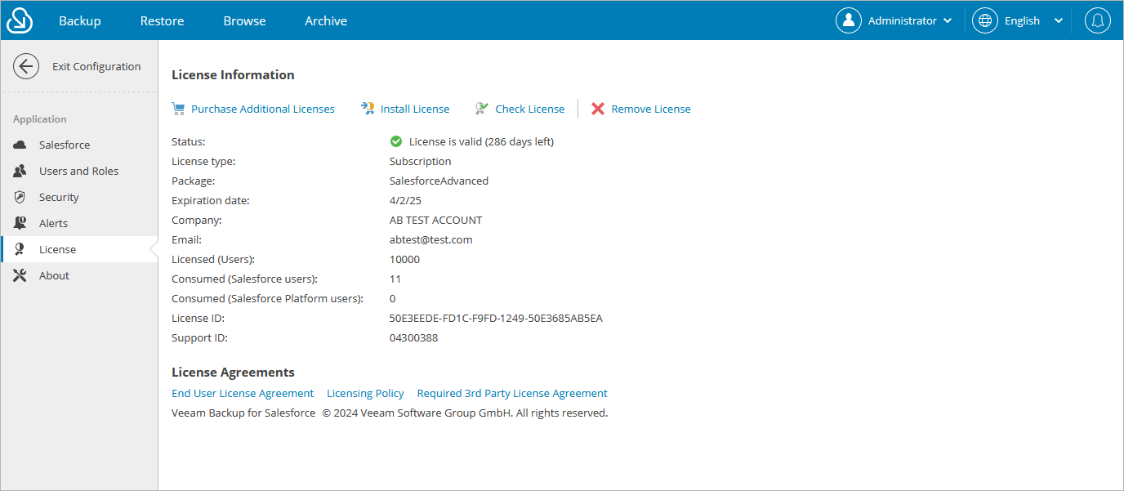
Task: Click the License Information heading
Action: [233, 74]
